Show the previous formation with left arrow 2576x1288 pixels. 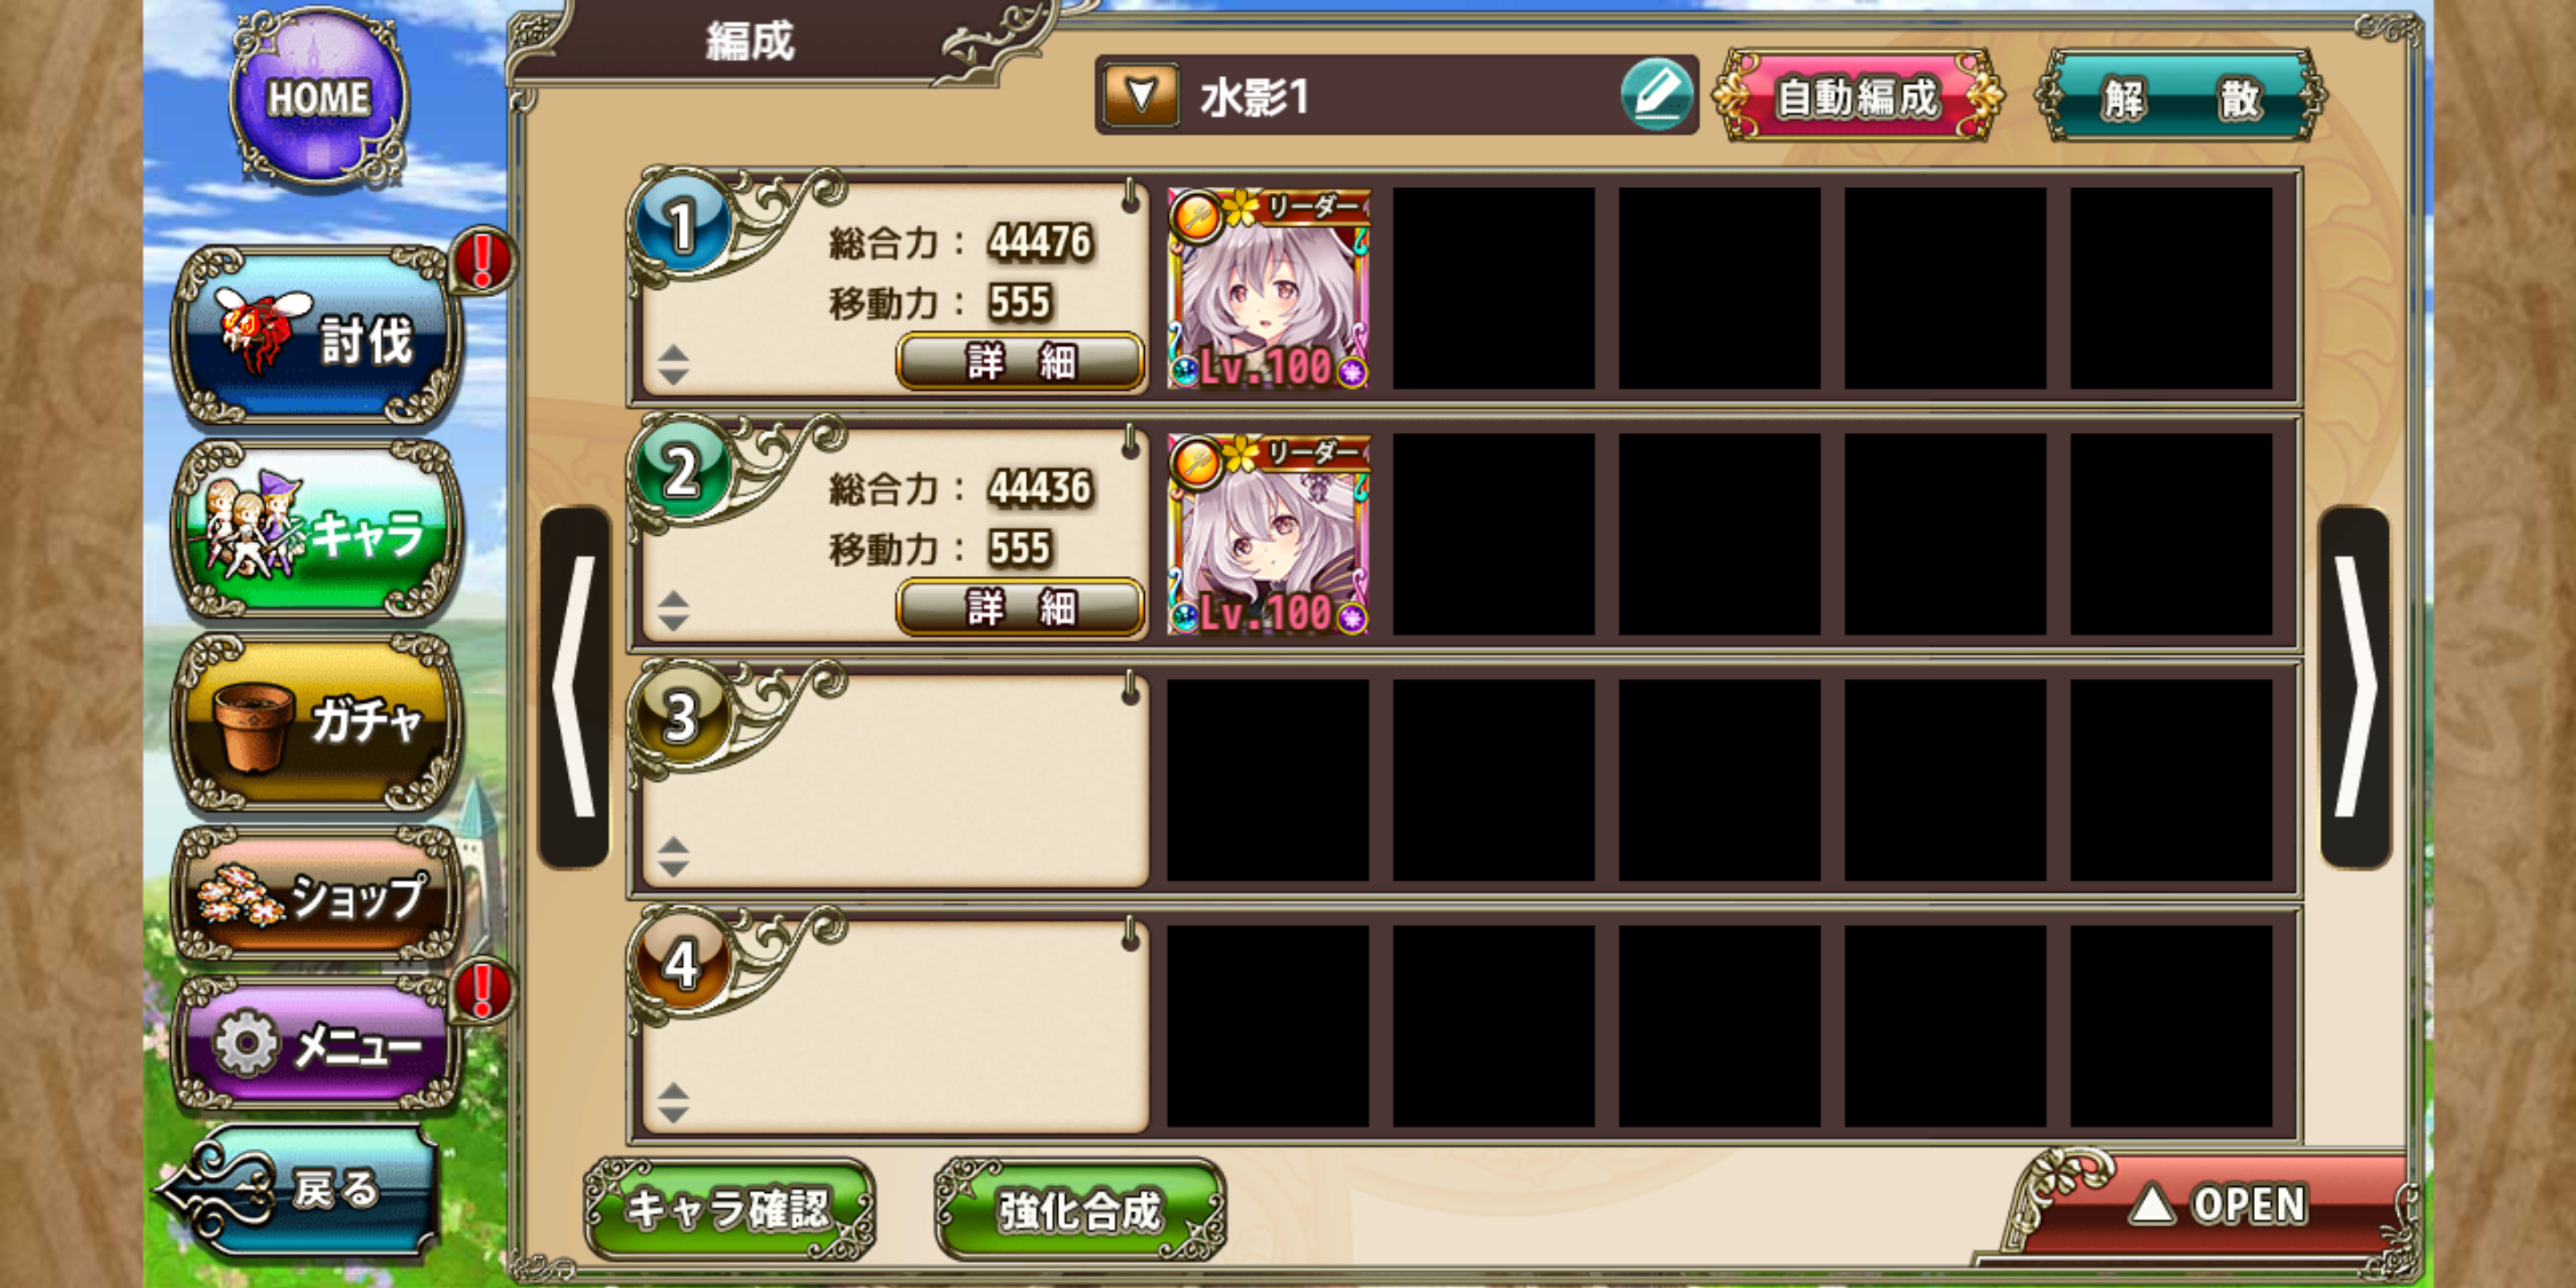[x=574, y=687]
